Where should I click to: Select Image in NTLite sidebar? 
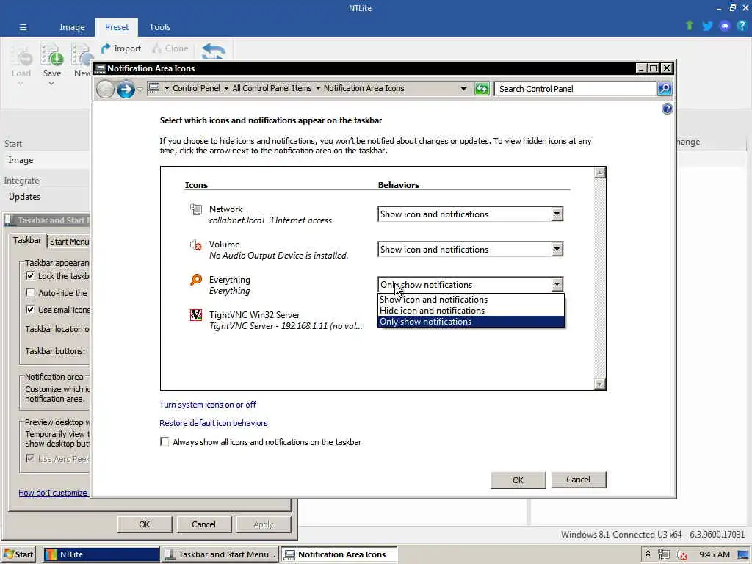pos(21,160)
